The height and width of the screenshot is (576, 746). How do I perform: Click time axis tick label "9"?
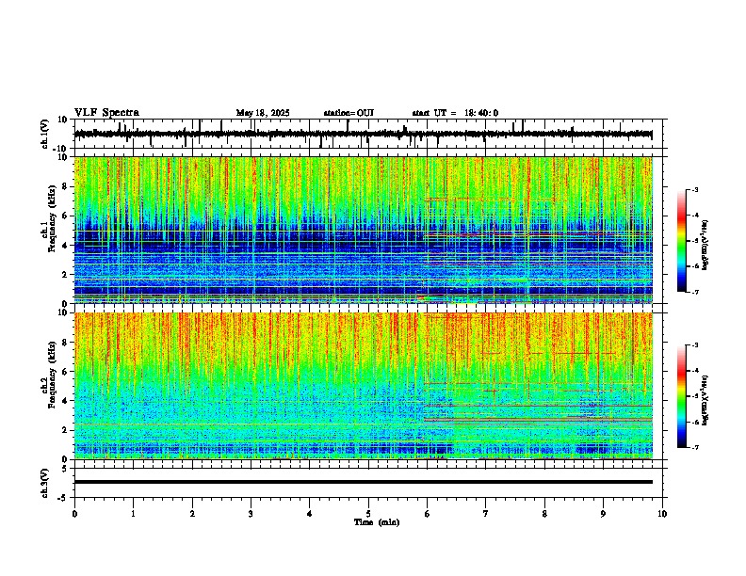coord(603,514)
